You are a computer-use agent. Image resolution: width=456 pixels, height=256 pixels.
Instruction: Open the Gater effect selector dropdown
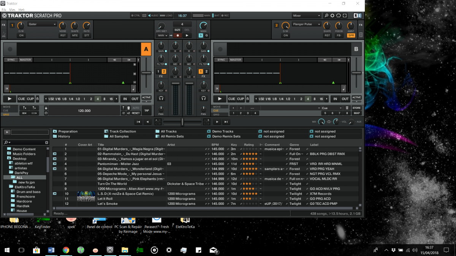[x=42, y=24]
